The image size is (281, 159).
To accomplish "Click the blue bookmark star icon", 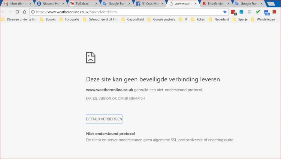I will pyautogui.click(x=225, y=12).
